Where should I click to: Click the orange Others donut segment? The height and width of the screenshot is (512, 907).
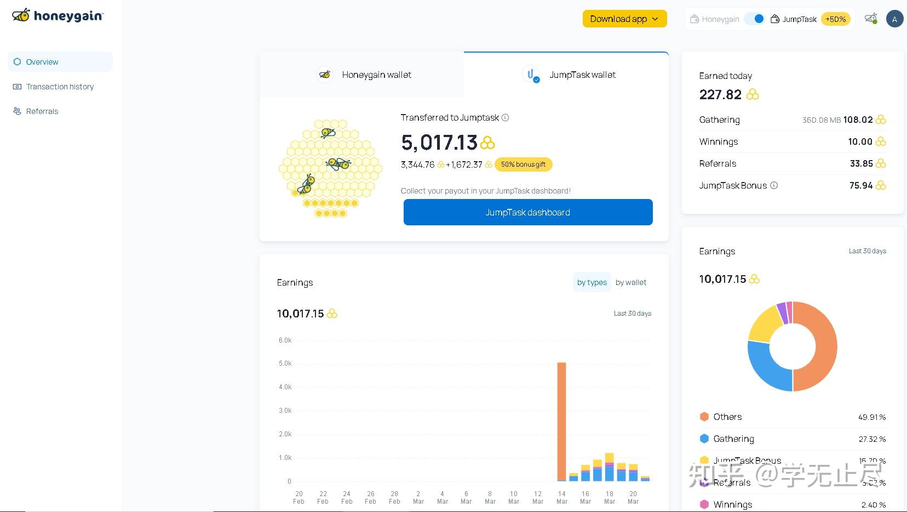pos(826,346)
